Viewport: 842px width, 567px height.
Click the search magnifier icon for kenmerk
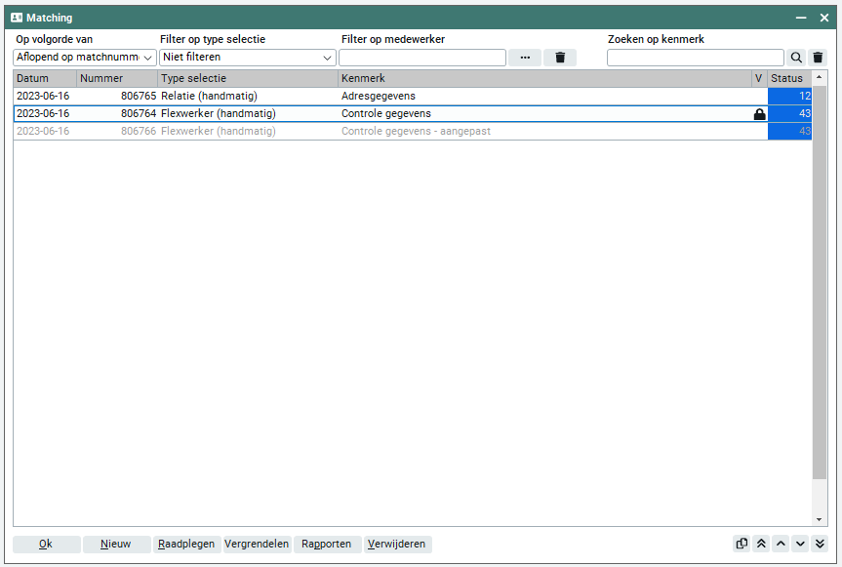tap(796, 58)
